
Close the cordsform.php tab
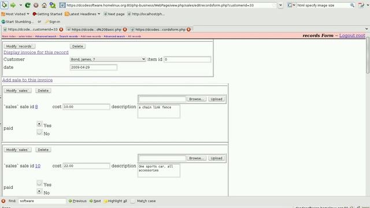(x=188, y=29)
